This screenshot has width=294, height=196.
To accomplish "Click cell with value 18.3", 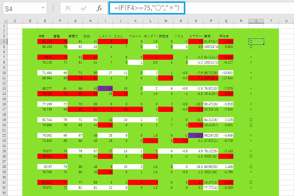I will tap(196, 166).
